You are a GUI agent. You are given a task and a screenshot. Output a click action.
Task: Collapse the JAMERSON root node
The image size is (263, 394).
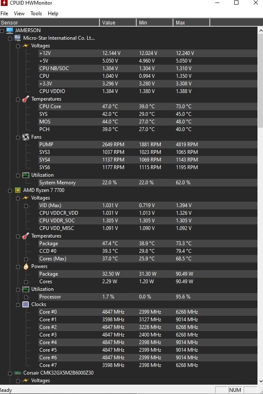point(3,30)
